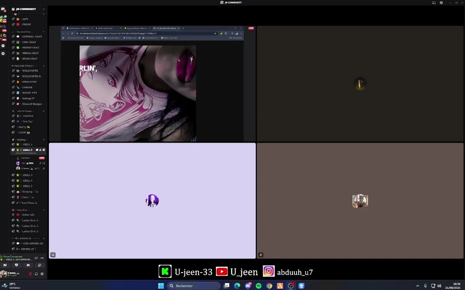Open CHILL 2 channel settings gear
The width and height of the screenshot is (465, 290).
pyautogui.click(x=44, y=150)
